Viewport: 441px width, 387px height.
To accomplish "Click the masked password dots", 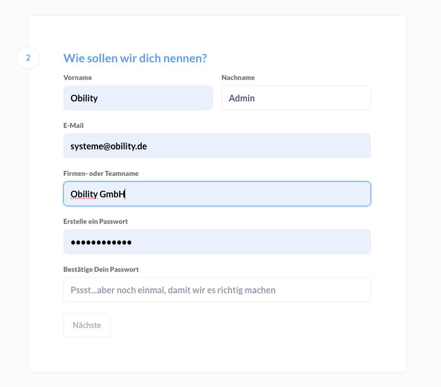I will (101, 243).
